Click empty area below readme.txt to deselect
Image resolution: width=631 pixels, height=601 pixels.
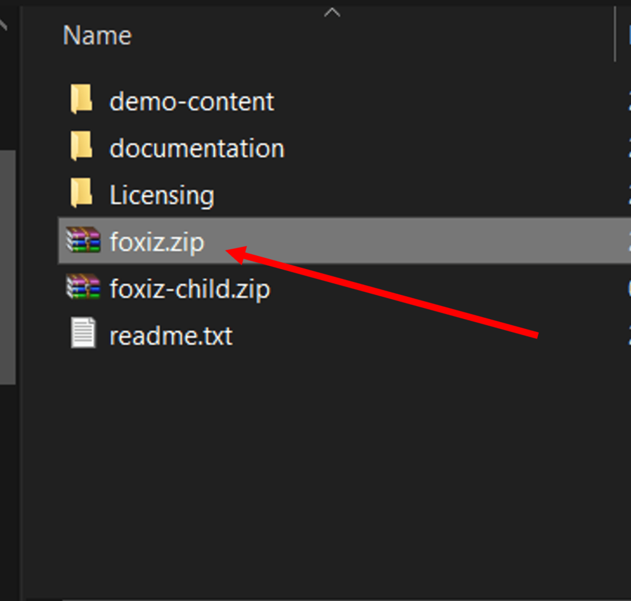click(322, 463)
